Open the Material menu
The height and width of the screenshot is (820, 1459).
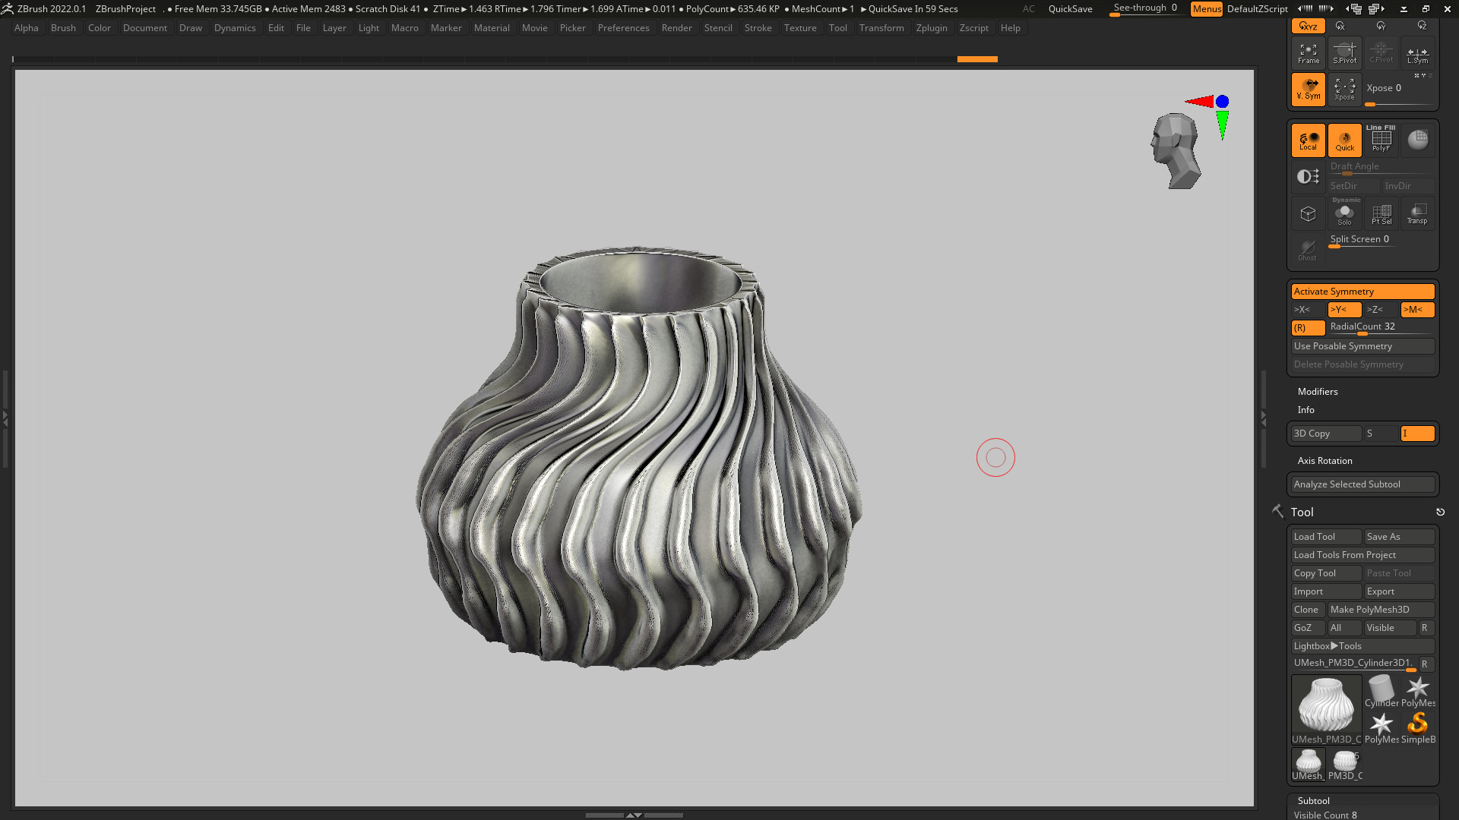[492, 28]
